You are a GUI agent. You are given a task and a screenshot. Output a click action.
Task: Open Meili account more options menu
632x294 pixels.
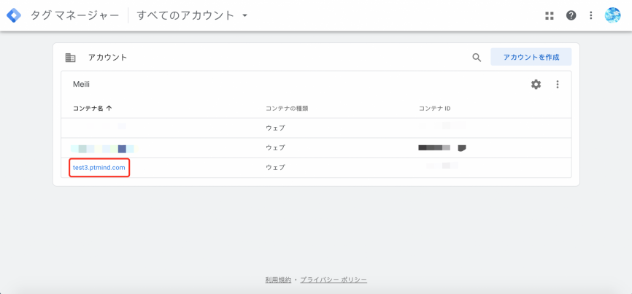[x=558, y=84]
